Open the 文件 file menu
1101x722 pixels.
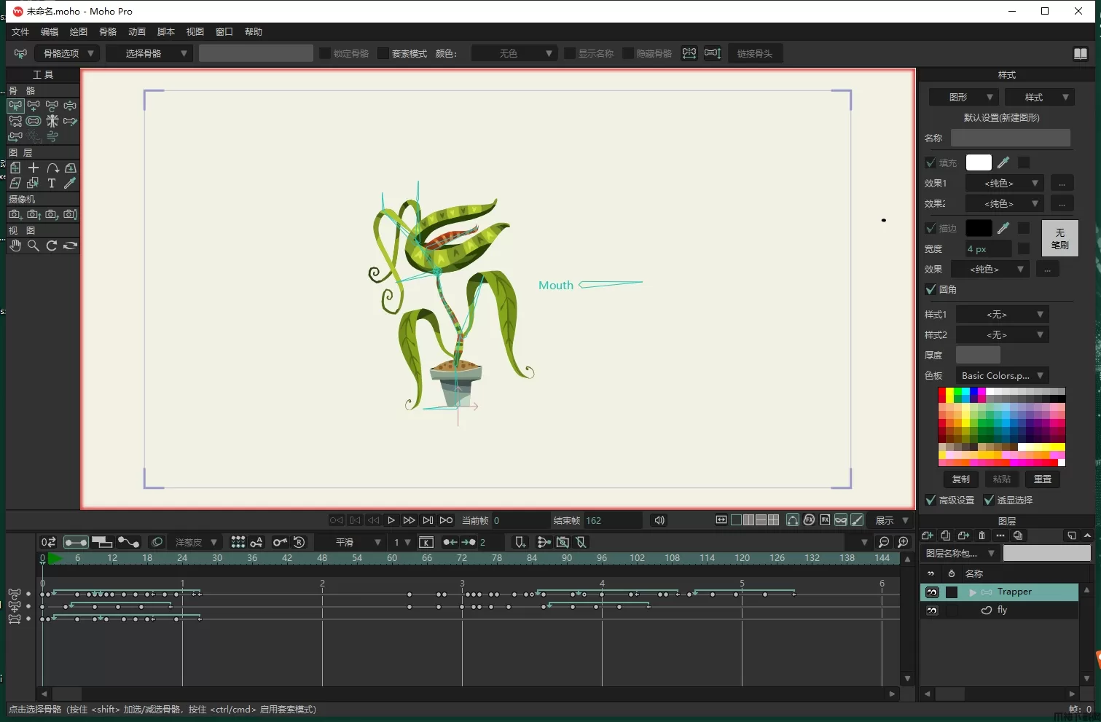tap(20, 32)
